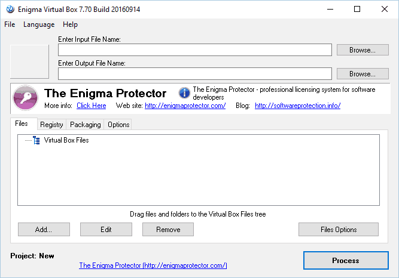
Task: Click the empty application icon preview box
Action: tap(29, 61)
